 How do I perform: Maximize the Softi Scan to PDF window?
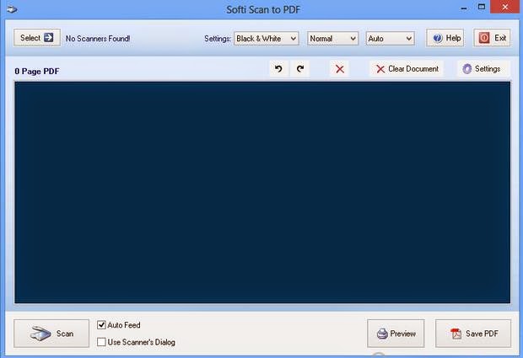[x=482, y=8]
